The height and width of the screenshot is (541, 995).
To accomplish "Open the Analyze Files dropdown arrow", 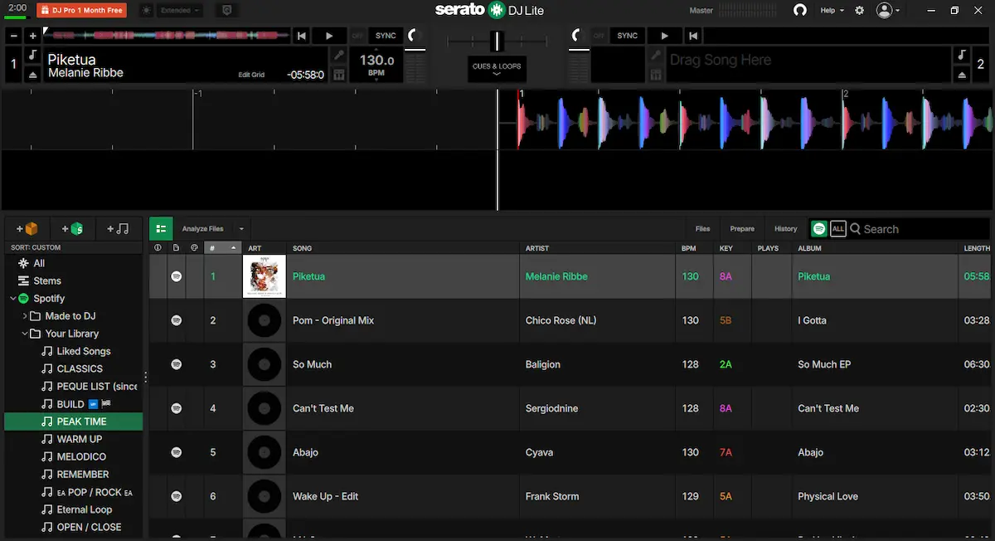I will (241, 229).
